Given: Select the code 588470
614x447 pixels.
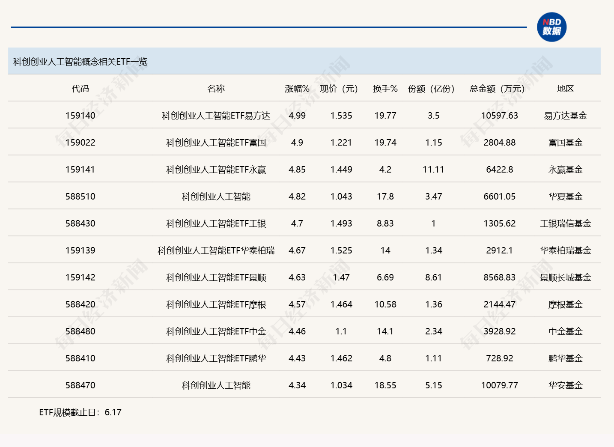Looking at the screenshot, I should click(80, 385).
